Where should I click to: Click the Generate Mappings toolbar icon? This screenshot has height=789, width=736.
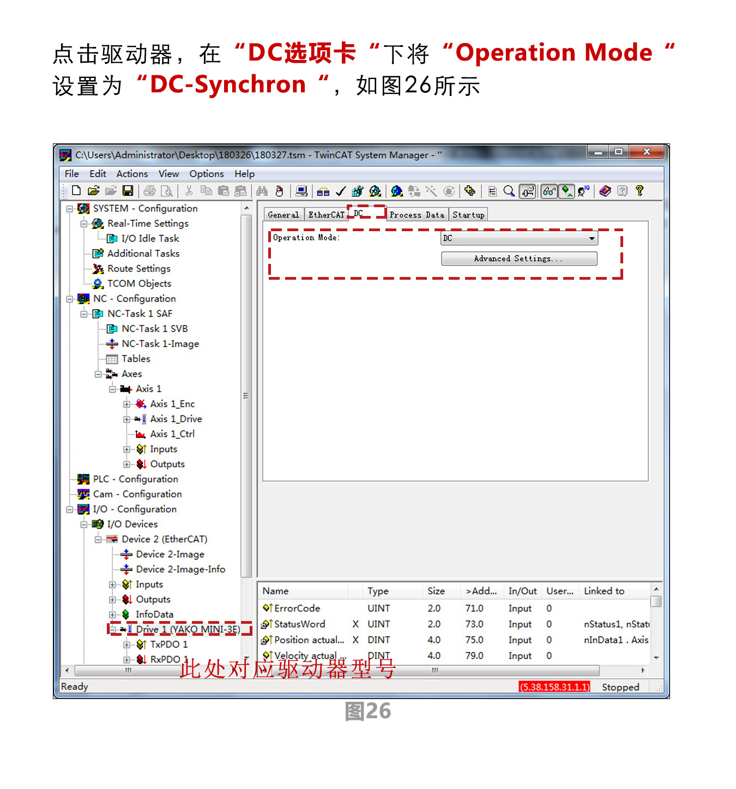(x=323, y=191)
